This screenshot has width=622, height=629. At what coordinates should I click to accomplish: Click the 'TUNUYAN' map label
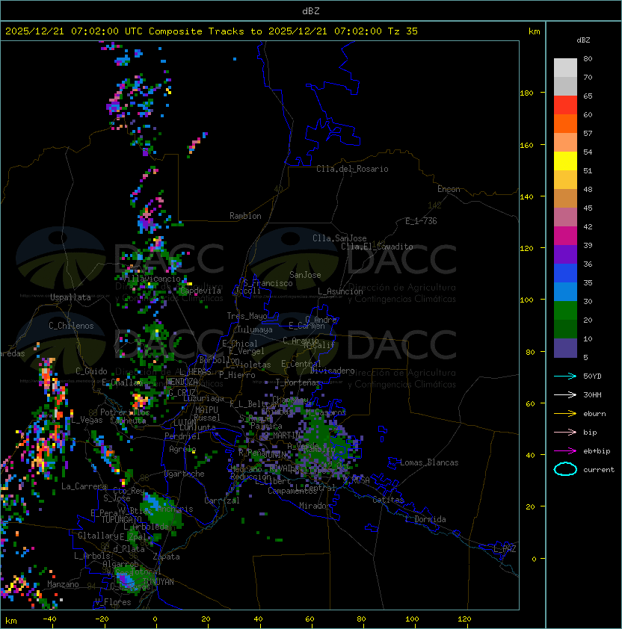[158, 582]
